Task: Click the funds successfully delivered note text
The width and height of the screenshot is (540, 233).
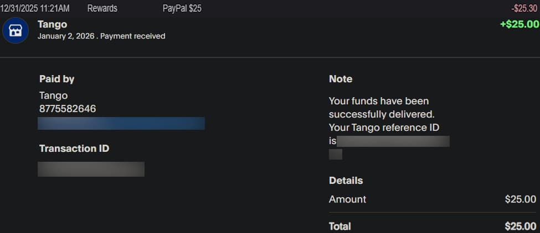Action: (x=381, y=108)
